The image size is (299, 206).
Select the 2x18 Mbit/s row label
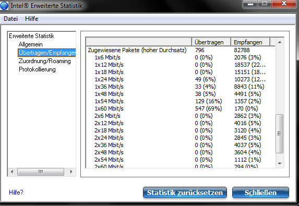pyautogui.click(x=109, y=130)
